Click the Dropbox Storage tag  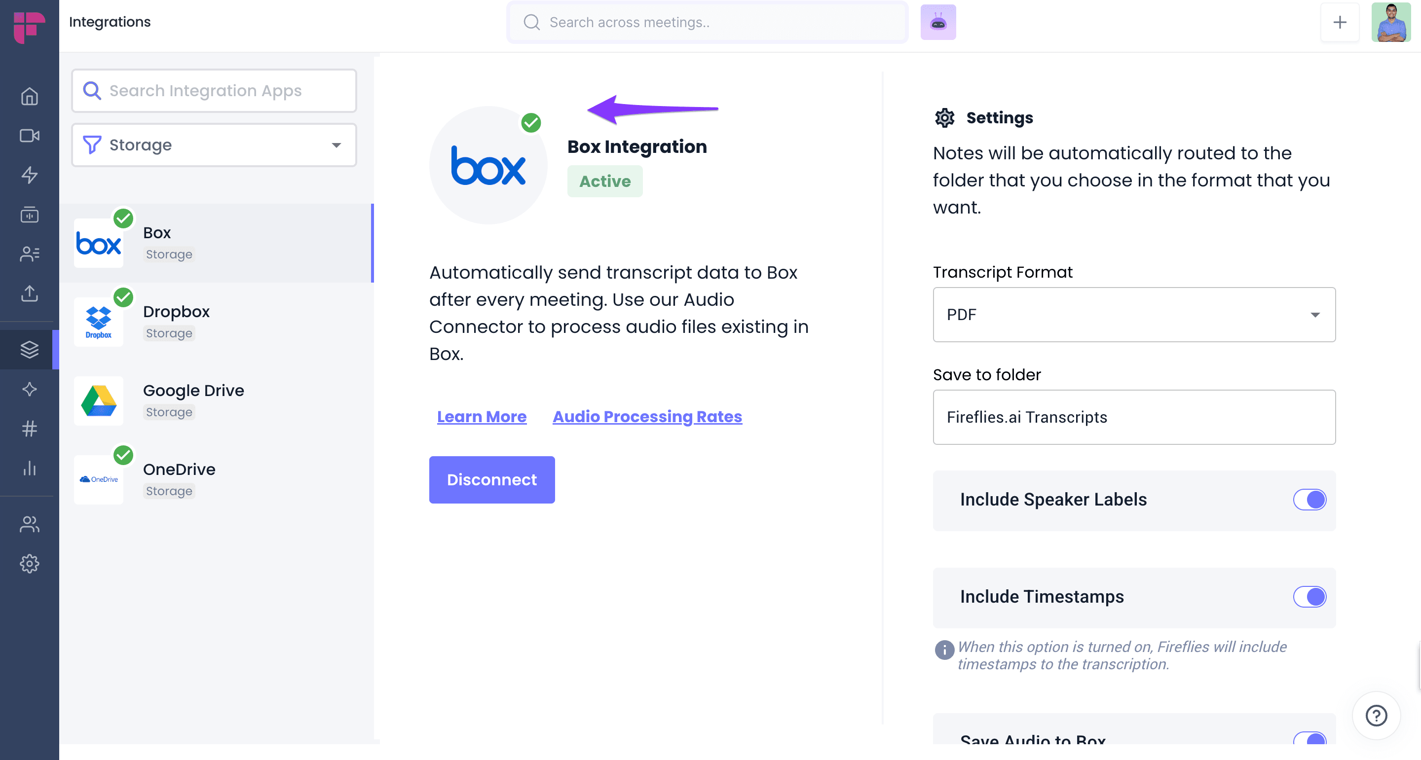(x=169, y=333)
